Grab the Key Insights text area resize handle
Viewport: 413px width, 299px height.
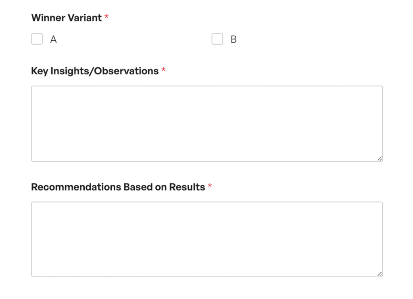(x=380, y=158)
